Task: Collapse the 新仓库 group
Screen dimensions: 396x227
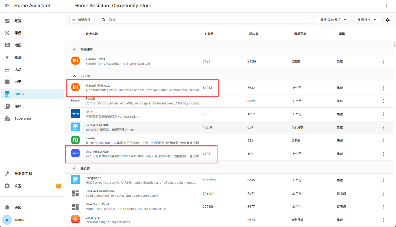Action: pyautogui.click(x=74, y=169)
